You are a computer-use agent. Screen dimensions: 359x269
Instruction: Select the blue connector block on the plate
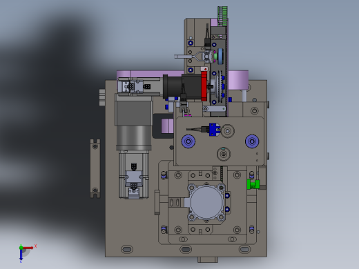(x=215, y=130)
